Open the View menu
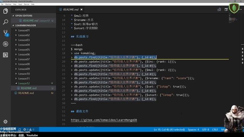This screenshot has width=244, height=137. tap(15, 4)
